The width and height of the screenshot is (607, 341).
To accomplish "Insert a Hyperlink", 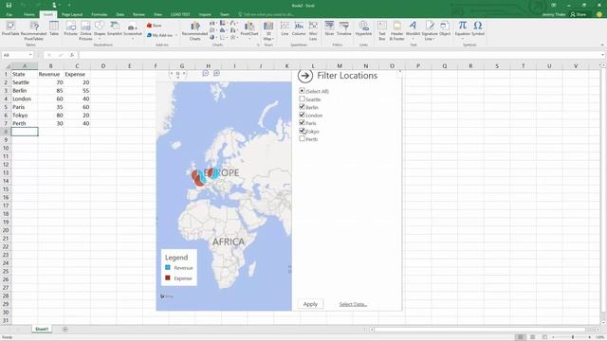I will pyautogui.click(x=363, y=29).
